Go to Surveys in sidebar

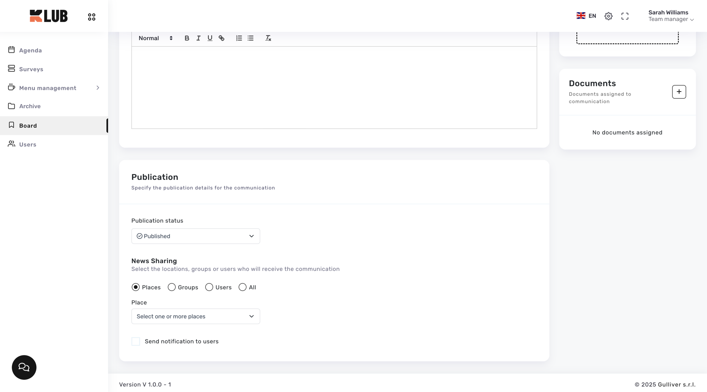click(x=31, y=69)
